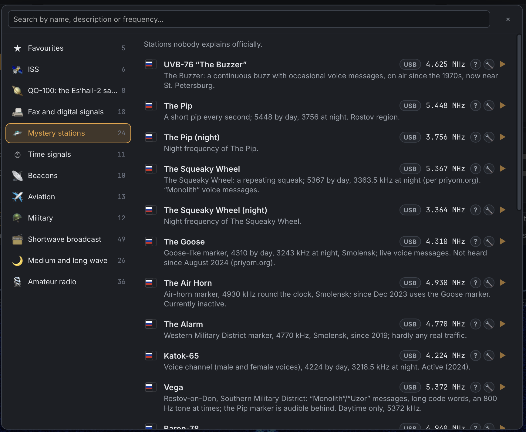Click wrench icon for UVB-76 The Buzzer
The width and height of the screenshot is (526, 432).
pos(489,64)
